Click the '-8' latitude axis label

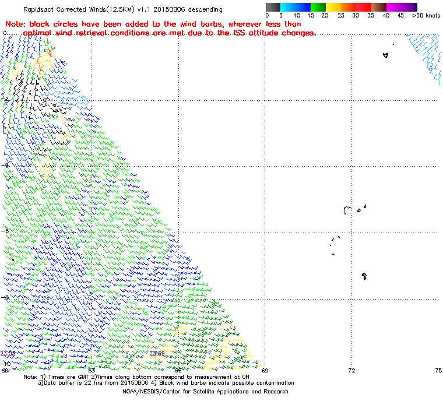tap(5, 297)
